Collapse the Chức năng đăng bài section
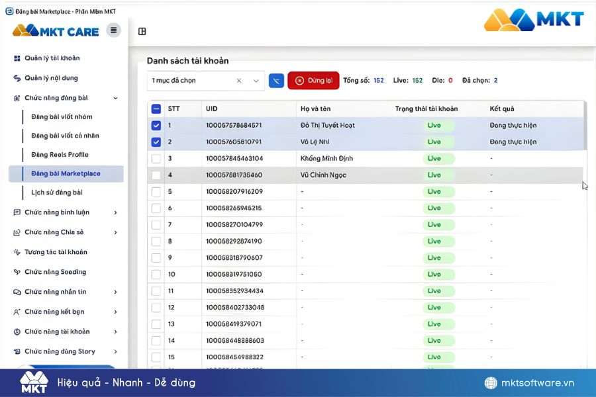The width and height of the screenshot is (596, 397). (x=115, y=98)
